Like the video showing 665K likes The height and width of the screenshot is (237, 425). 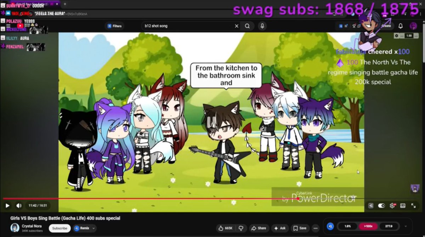[225, 228]
